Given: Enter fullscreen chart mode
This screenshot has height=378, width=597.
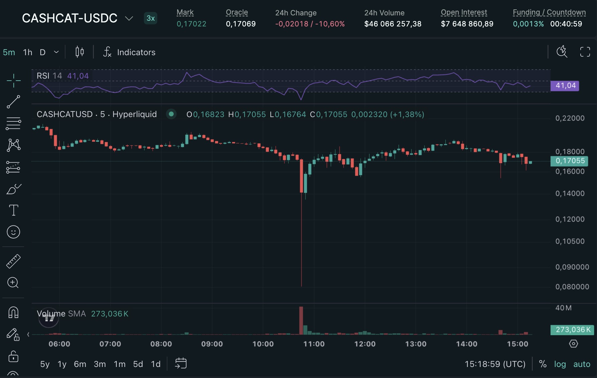Looking at the screenshot, I should (585, 52).
